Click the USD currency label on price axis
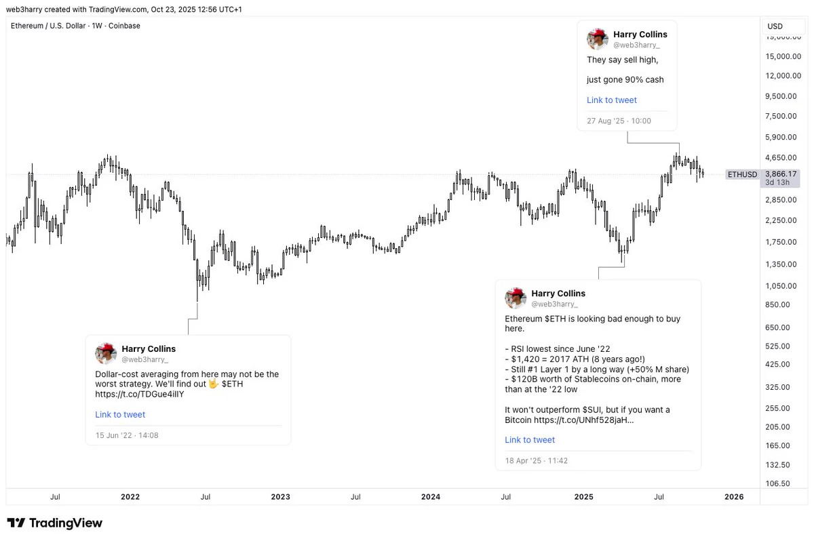The height and width of the screenshot is (541, 814). tap(775, 26)
